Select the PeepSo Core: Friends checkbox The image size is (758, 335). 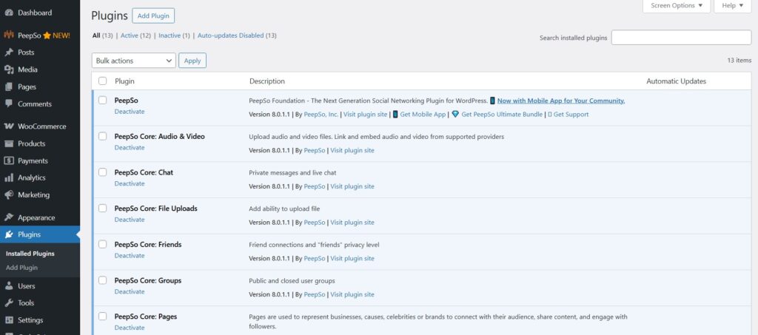click(103, 245)
